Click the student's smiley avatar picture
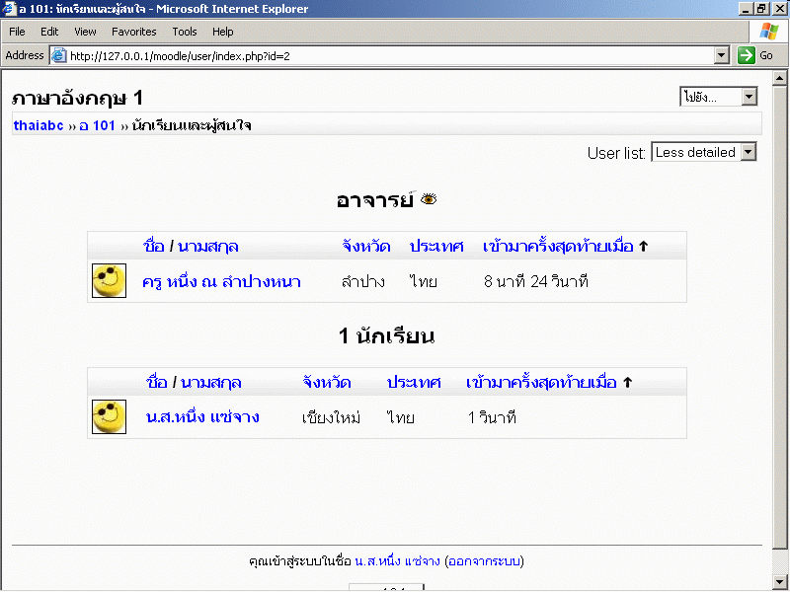The height and width of the screenshot is (592, 790). pos(109,417)
